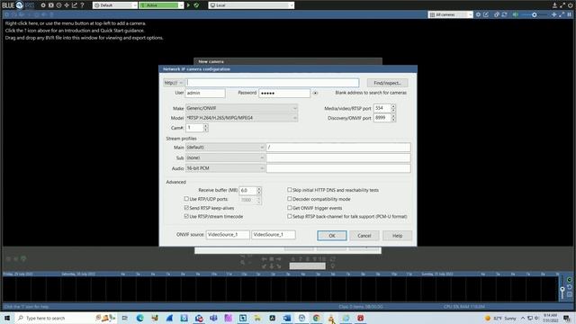Open Google Chrome from the taskbar
Screen dimensions: 576x324
[x=316, y=318]
